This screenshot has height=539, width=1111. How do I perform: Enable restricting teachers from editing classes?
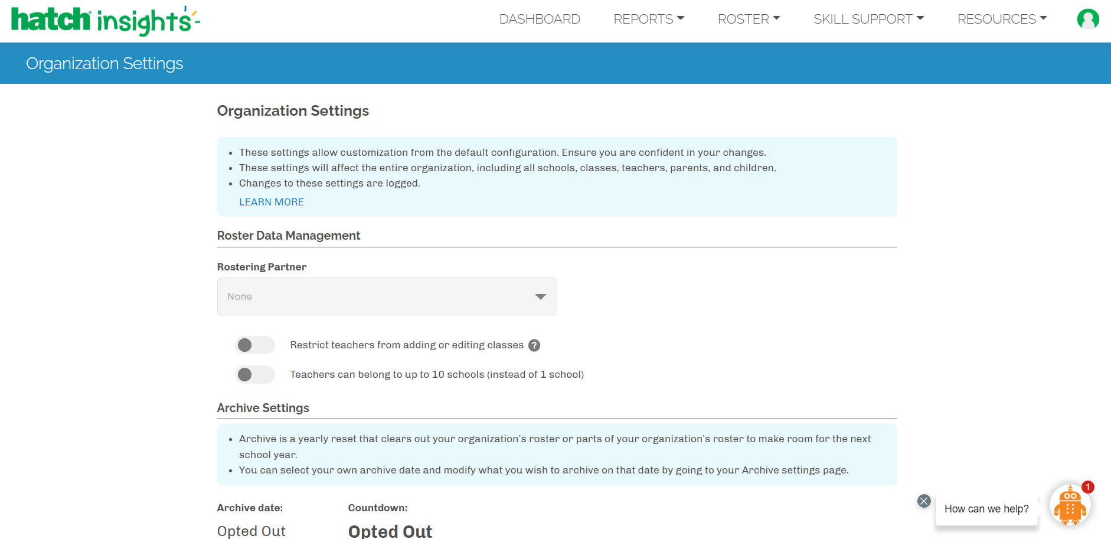[x=255, y=345]
